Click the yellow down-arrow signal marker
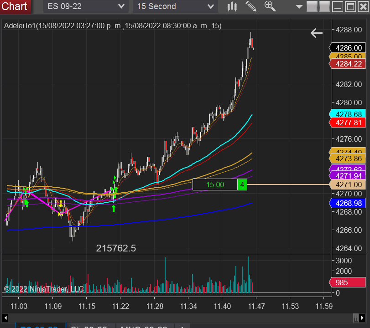This screenshot has width=370, height=328. click(61, 204)
